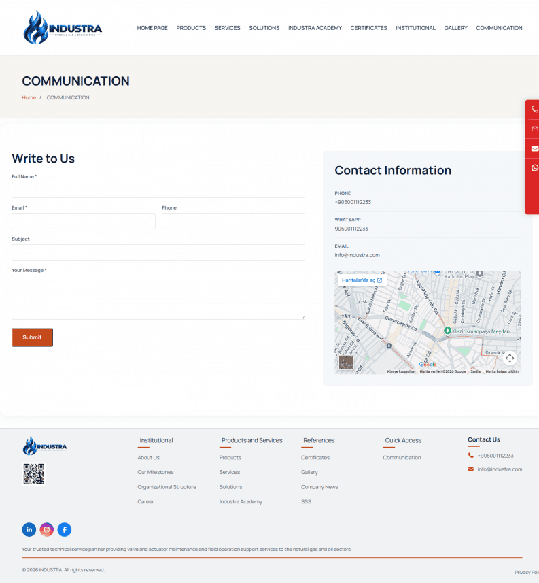Click the Subject input field
Viewport: 539px width, 583px height.
158,252
